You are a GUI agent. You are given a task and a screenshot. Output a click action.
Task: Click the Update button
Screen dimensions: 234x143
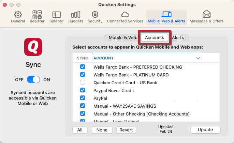(205, 130)
